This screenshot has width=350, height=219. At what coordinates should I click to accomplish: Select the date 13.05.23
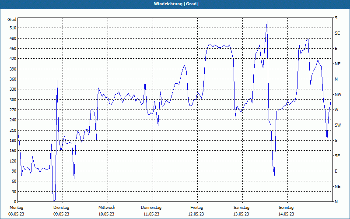241,214
